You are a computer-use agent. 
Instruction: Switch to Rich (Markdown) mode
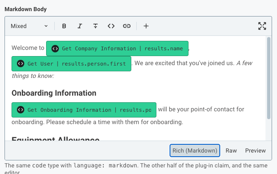pos(195,150)
